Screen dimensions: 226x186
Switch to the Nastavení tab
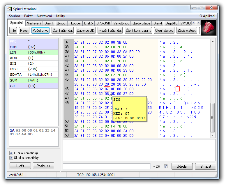[x=34, y=23]
